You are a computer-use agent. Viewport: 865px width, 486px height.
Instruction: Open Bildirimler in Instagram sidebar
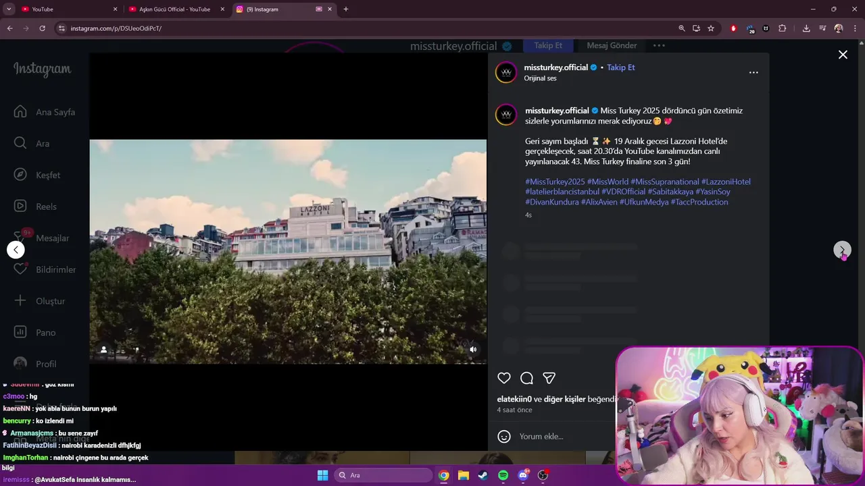point(45,269)
